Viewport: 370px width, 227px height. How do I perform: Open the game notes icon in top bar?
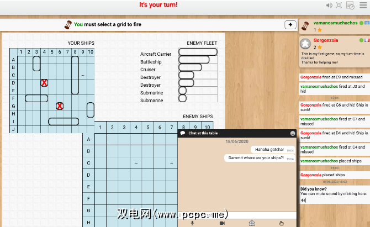pyautogui.click(x=350, y=6)
